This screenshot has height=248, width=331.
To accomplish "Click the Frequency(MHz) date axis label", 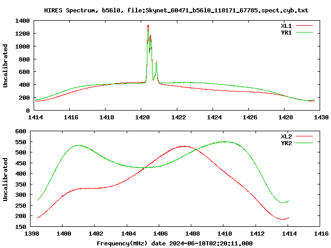I will (x=175, y=243).
